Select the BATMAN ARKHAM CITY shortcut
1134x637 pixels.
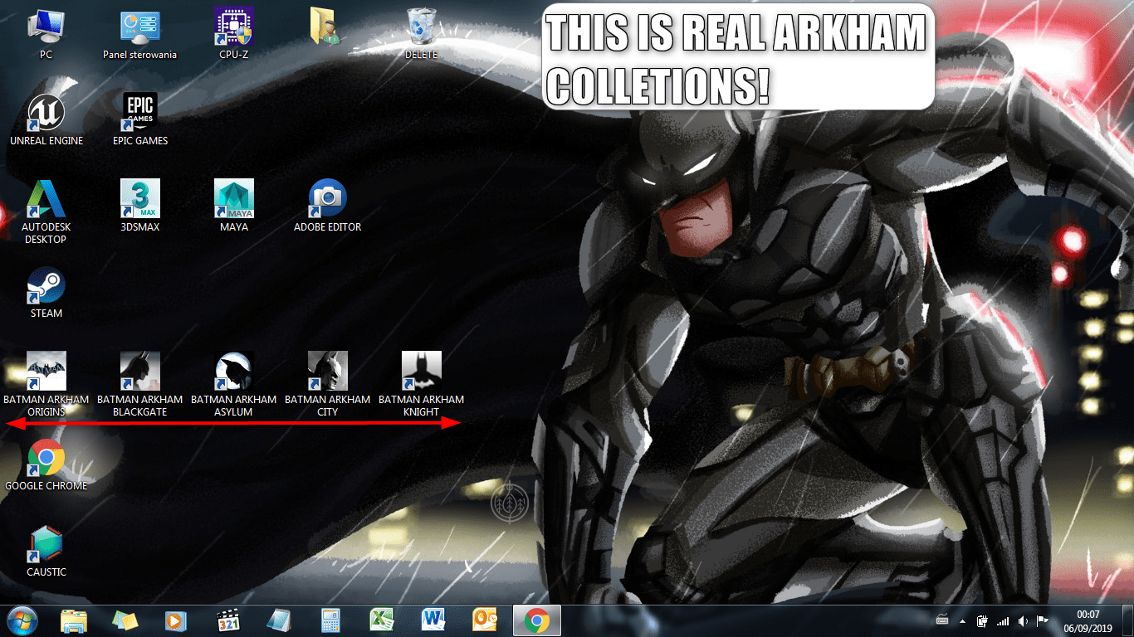point(328,385)
